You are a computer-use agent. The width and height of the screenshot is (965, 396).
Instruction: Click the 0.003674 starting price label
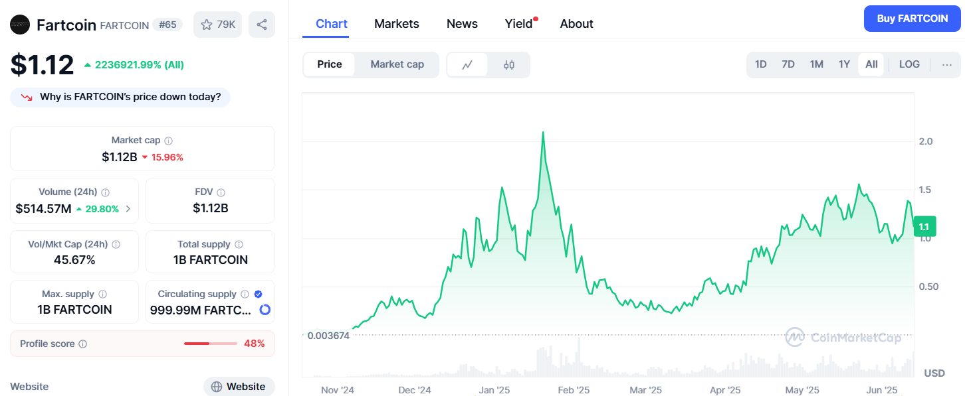[328, 336]
